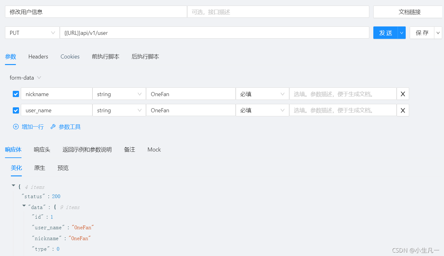Open the arrow dropdown next to 保存

(x=438, y=33)
